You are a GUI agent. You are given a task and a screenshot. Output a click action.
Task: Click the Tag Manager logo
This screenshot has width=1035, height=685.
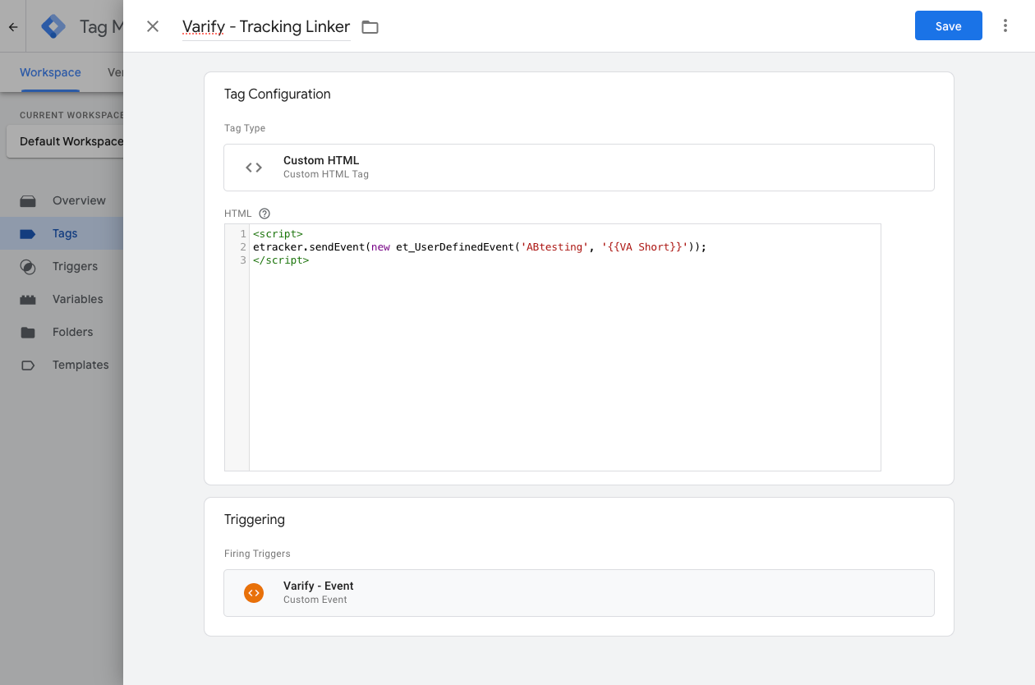tap(53, 27)
